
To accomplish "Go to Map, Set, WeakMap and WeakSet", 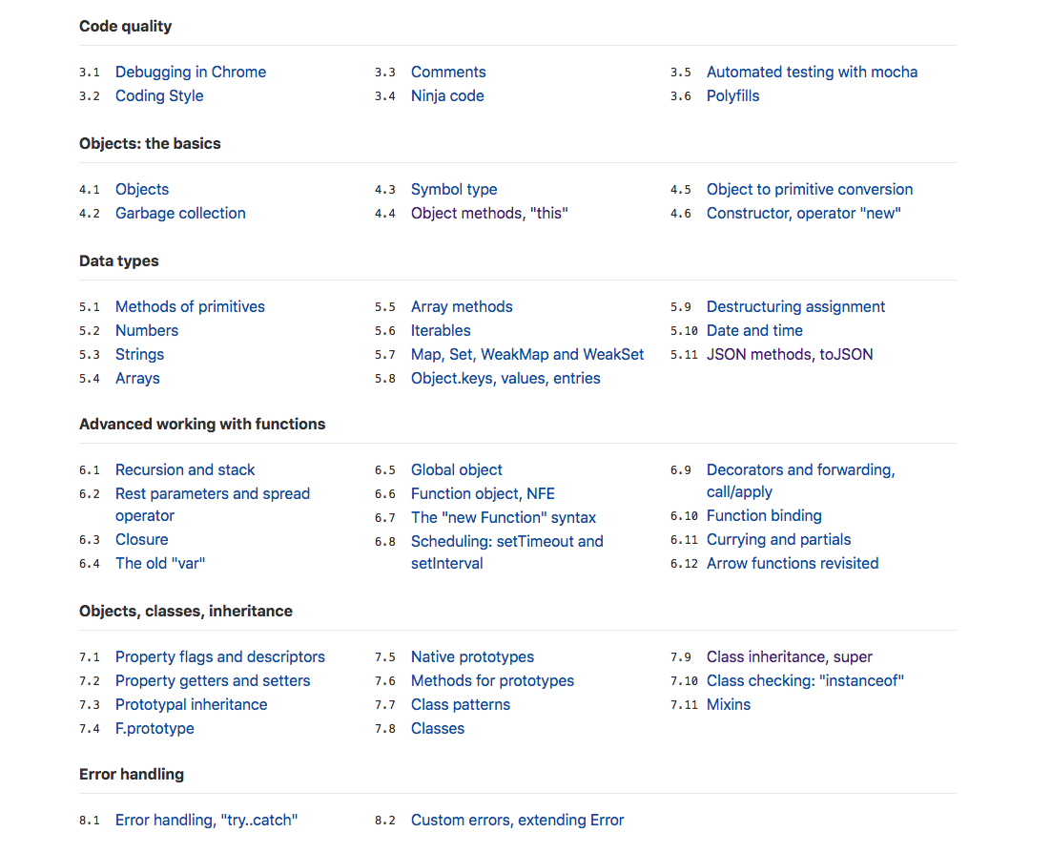I will (526, 354).
